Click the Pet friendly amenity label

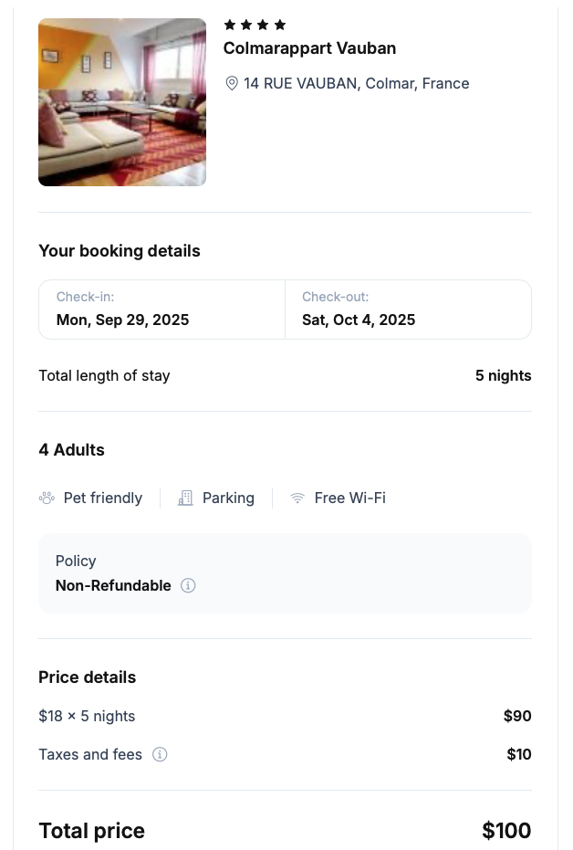[x=103, y=498]
